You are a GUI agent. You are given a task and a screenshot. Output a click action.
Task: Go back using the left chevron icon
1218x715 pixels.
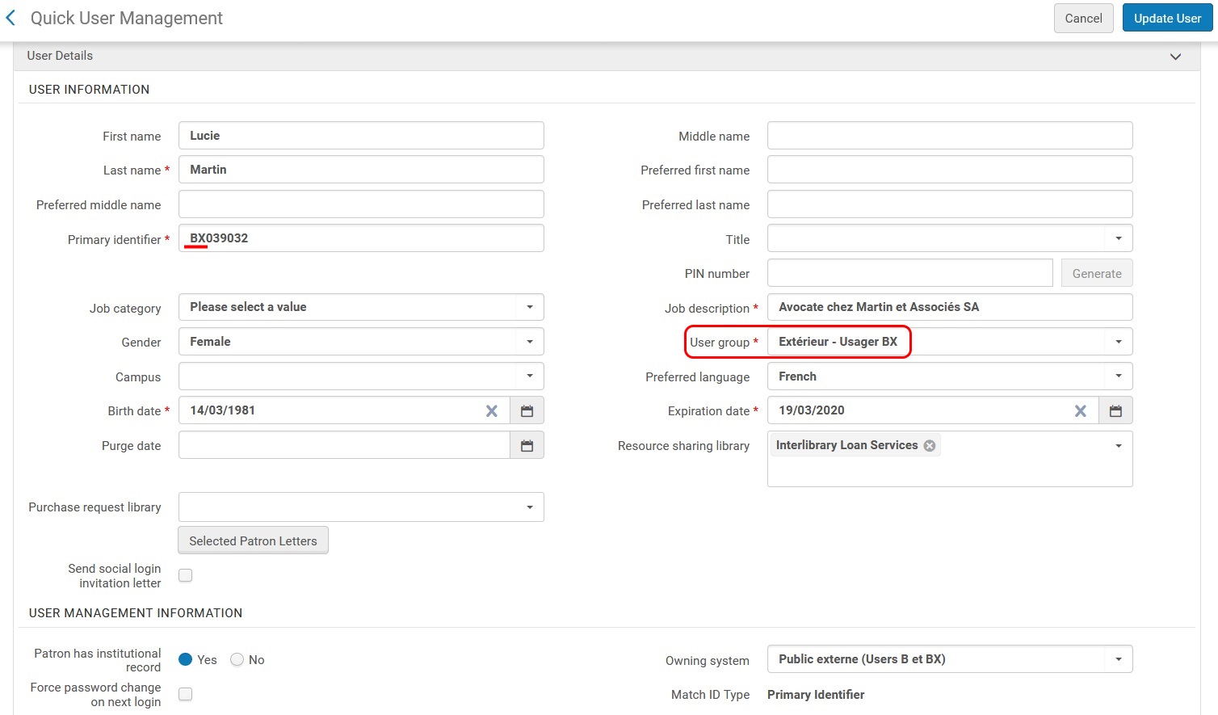[10, 18]
